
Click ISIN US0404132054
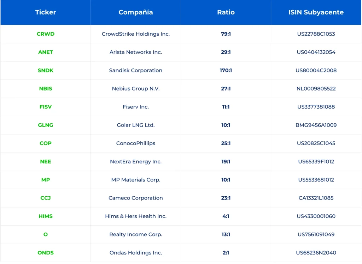316,52
